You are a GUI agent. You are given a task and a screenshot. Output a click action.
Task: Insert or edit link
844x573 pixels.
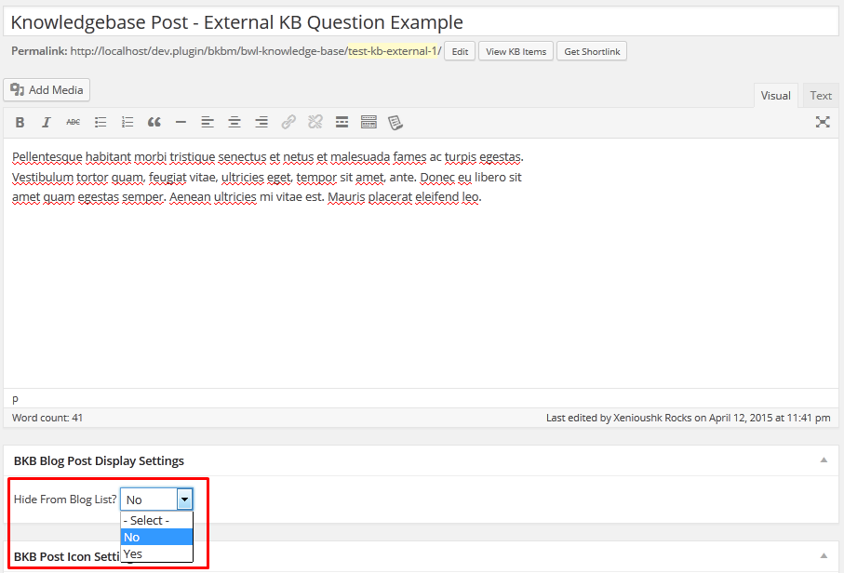coord(288,123)
